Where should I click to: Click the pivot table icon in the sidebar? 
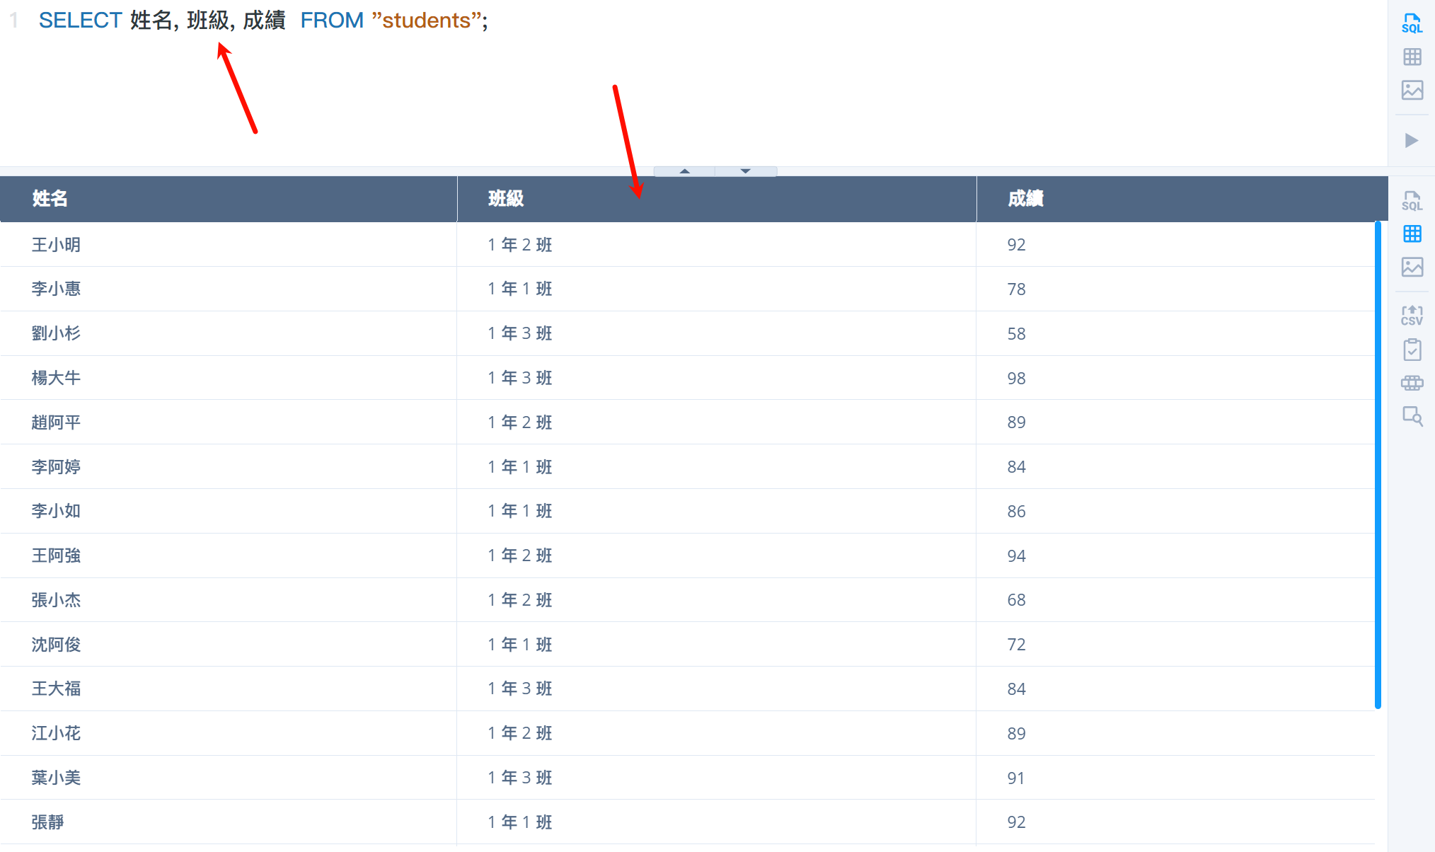pos(1412,383)
